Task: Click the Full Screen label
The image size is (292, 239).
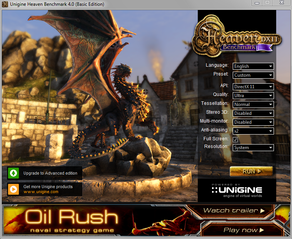Action: (x=216, y=139)
